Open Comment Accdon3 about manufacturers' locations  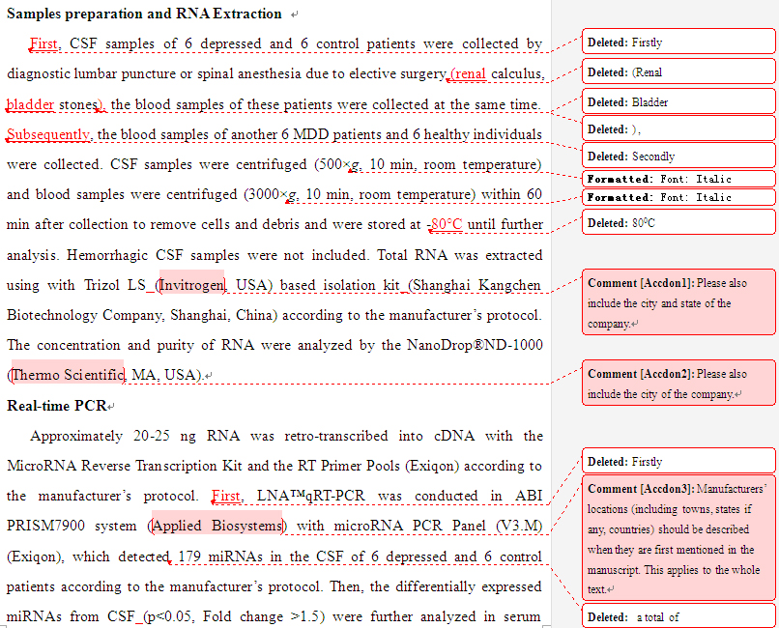point(677,536)
